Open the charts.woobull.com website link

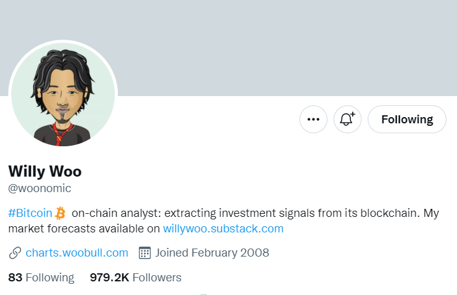click(x=77, y=253)
